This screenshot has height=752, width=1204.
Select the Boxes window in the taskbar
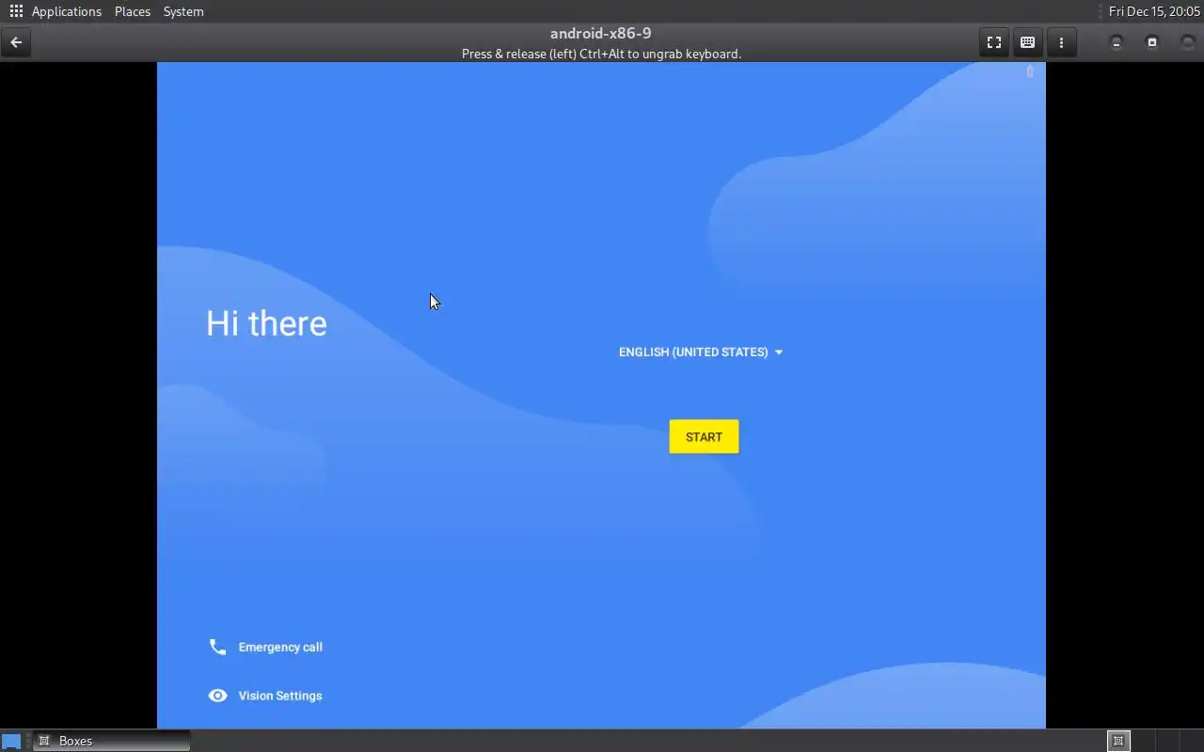(x=112, y=741)
